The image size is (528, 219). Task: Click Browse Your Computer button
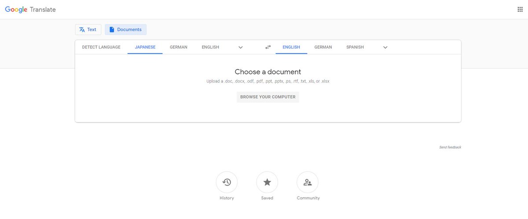268,97
